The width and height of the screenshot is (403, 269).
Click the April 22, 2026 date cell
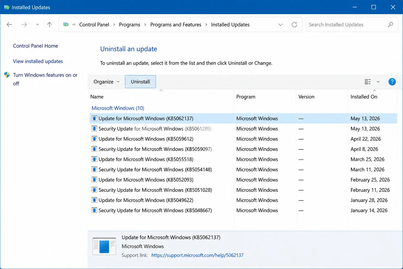click(365, 139)
